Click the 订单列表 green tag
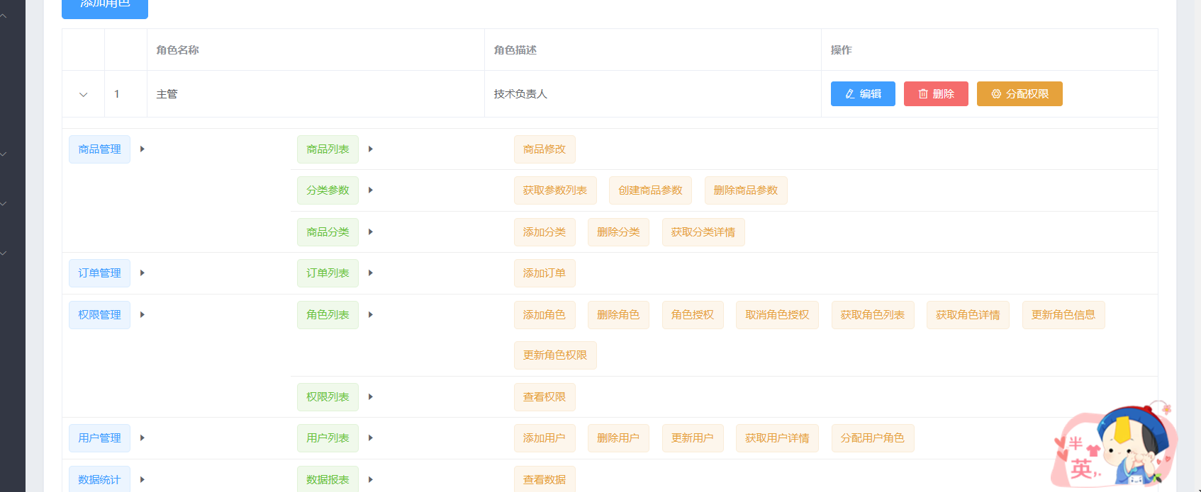The image size is (1201, 492). pyautogui.click(x=328, y=273)
